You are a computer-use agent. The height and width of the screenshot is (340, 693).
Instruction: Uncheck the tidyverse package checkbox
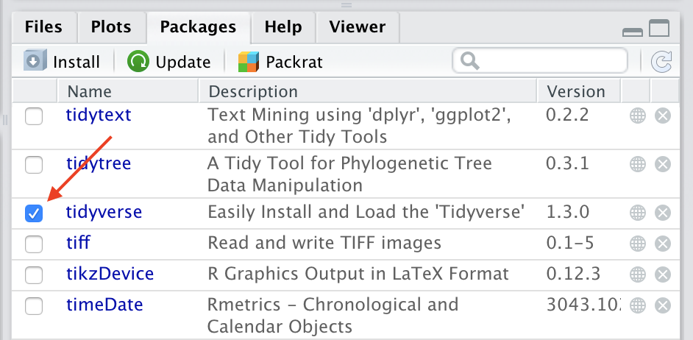pos(34,213)
